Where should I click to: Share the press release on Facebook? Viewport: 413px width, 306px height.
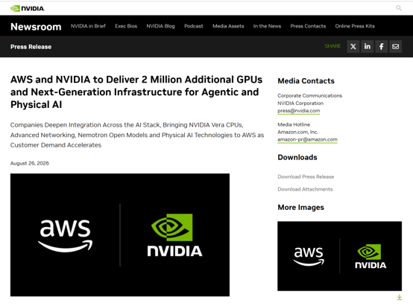point(382,47)
